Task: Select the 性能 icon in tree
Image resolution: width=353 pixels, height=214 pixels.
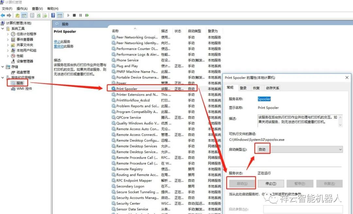Action: 13,56
